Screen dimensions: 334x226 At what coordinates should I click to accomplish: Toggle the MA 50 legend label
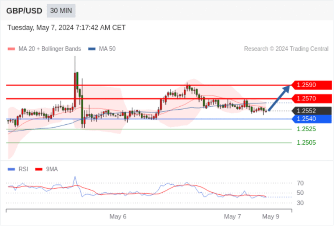[107, 49]
